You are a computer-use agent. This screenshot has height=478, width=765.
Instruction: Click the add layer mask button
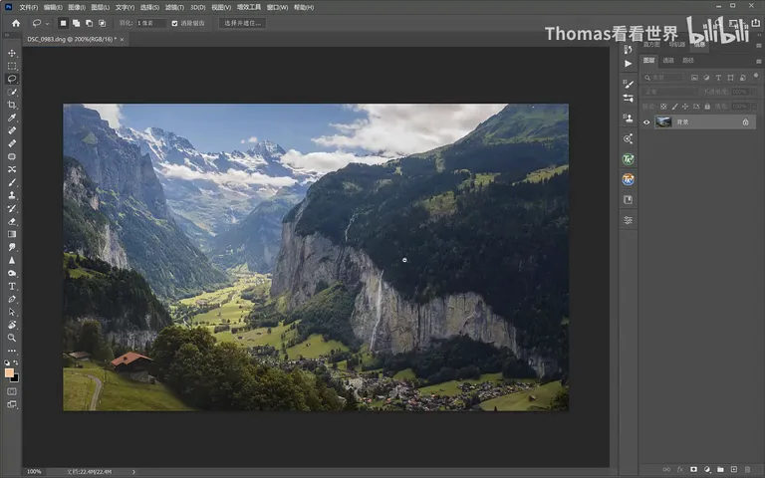693,469
